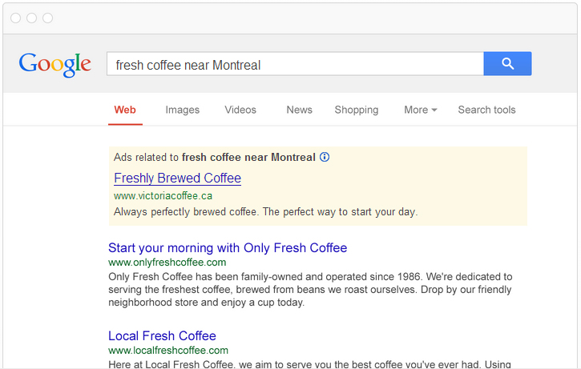Click the second gray window circle
581x369 pixels.
32,18
